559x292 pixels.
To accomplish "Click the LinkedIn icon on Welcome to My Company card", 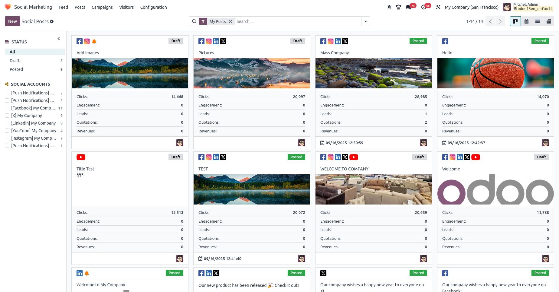I will pos(80,273).
